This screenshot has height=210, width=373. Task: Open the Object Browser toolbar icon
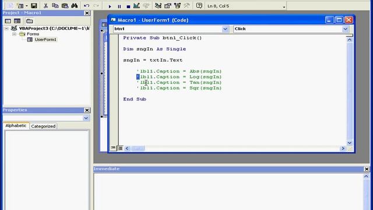pyautogui.click(x=177, y=5)
